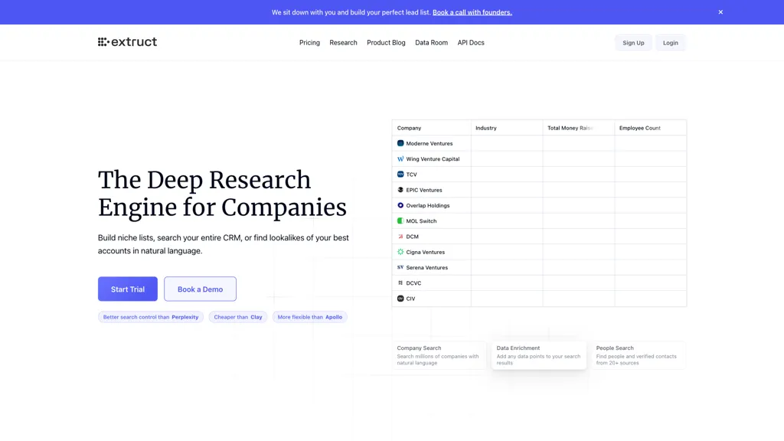
Task: Click the MOL Switch logo icon
Action: coord(400,220)
